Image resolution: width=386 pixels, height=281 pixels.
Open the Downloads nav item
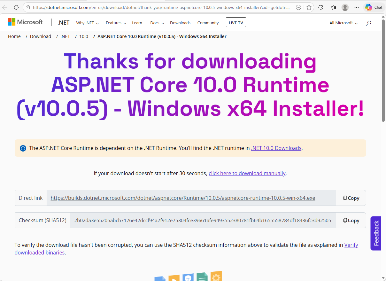pyautogui.click(x=180, y=23)
